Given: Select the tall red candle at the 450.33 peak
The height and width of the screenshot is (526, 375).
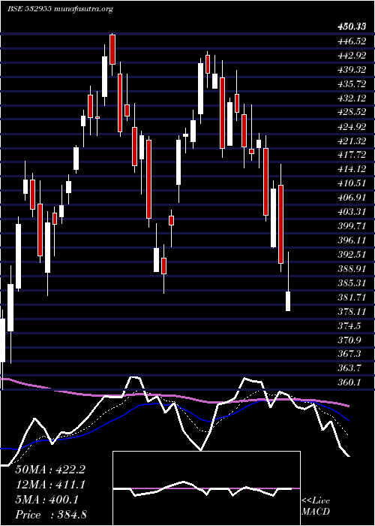Looking at the screenshot, I should coord(112,50).
